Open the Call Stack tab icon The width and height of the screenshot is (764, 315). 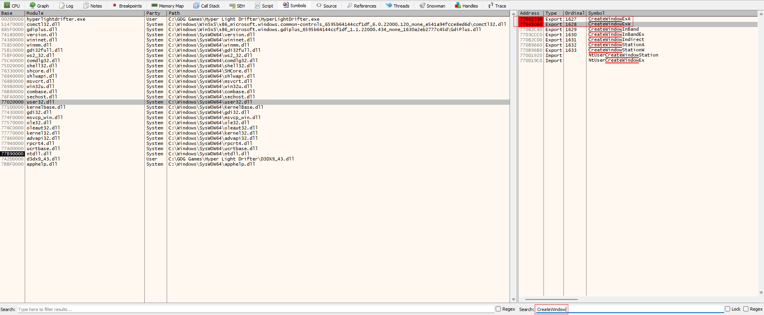[196, 6]
